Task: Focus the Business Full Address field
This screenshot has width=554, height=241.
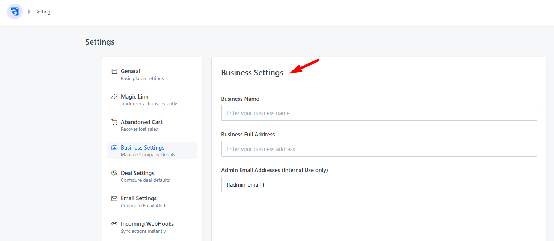Action: point(379,149)
